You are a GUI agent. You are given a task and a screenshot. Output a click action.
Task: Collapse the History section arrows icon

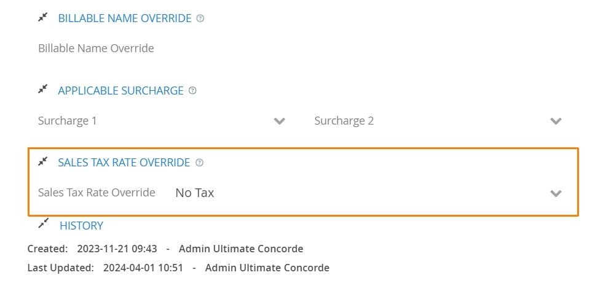(x=44, y=223)
